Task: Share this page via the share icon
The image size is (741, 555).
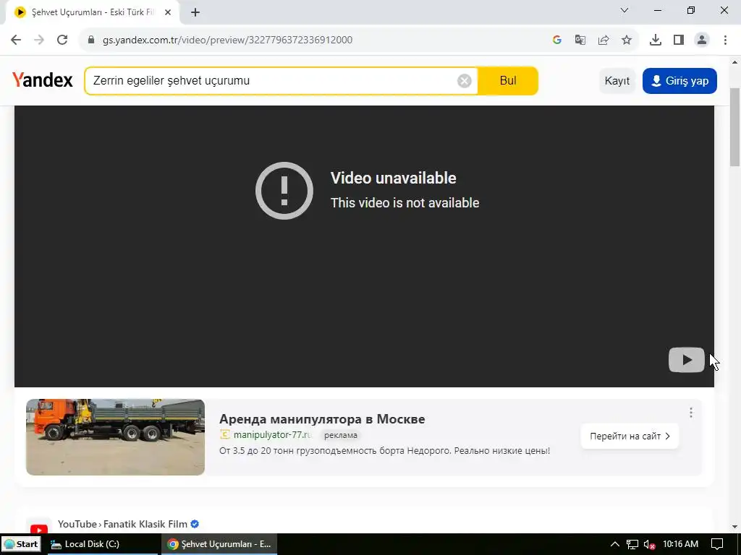Action: 604,40
